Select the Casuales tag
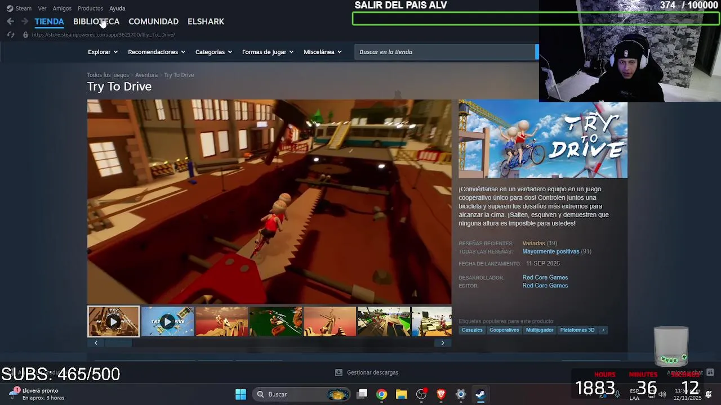Screen dimensions: 721x405 pyautogui.click(x=472, y=330)
